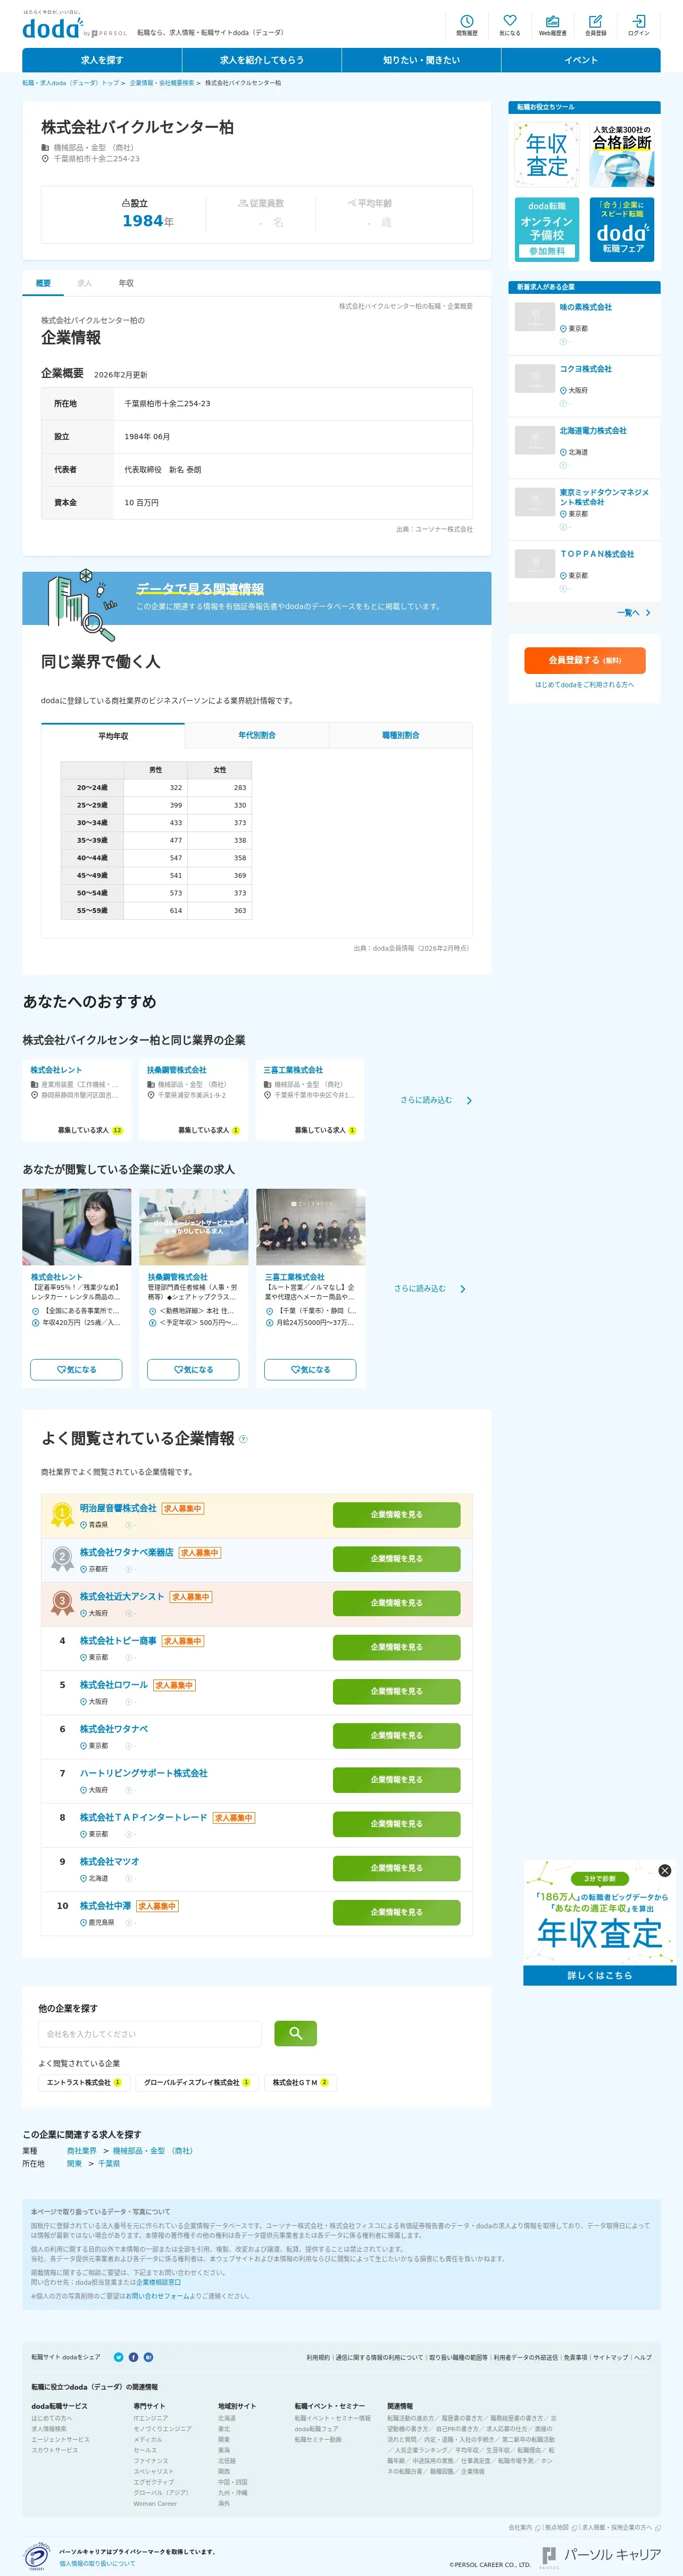This screenshot has height=2576, width=683.
Task: Click the help icon beside よく閲覧されている企業情報
Action: (244, 1439)
